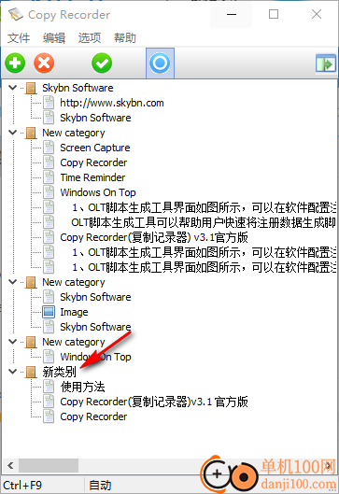Select the http://www.skybn.com entry
This screenshot has width=339, height=494.
click(x=112, y=103)
